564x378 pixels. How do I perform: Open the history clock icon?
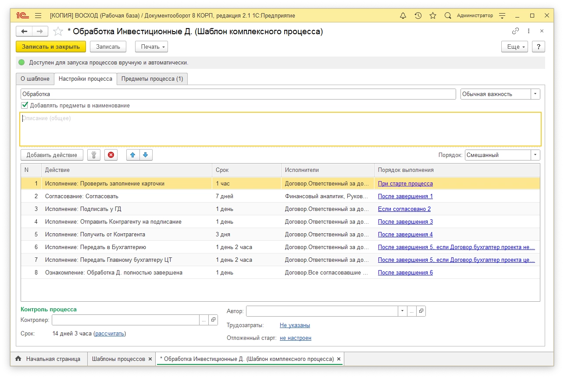418,15
